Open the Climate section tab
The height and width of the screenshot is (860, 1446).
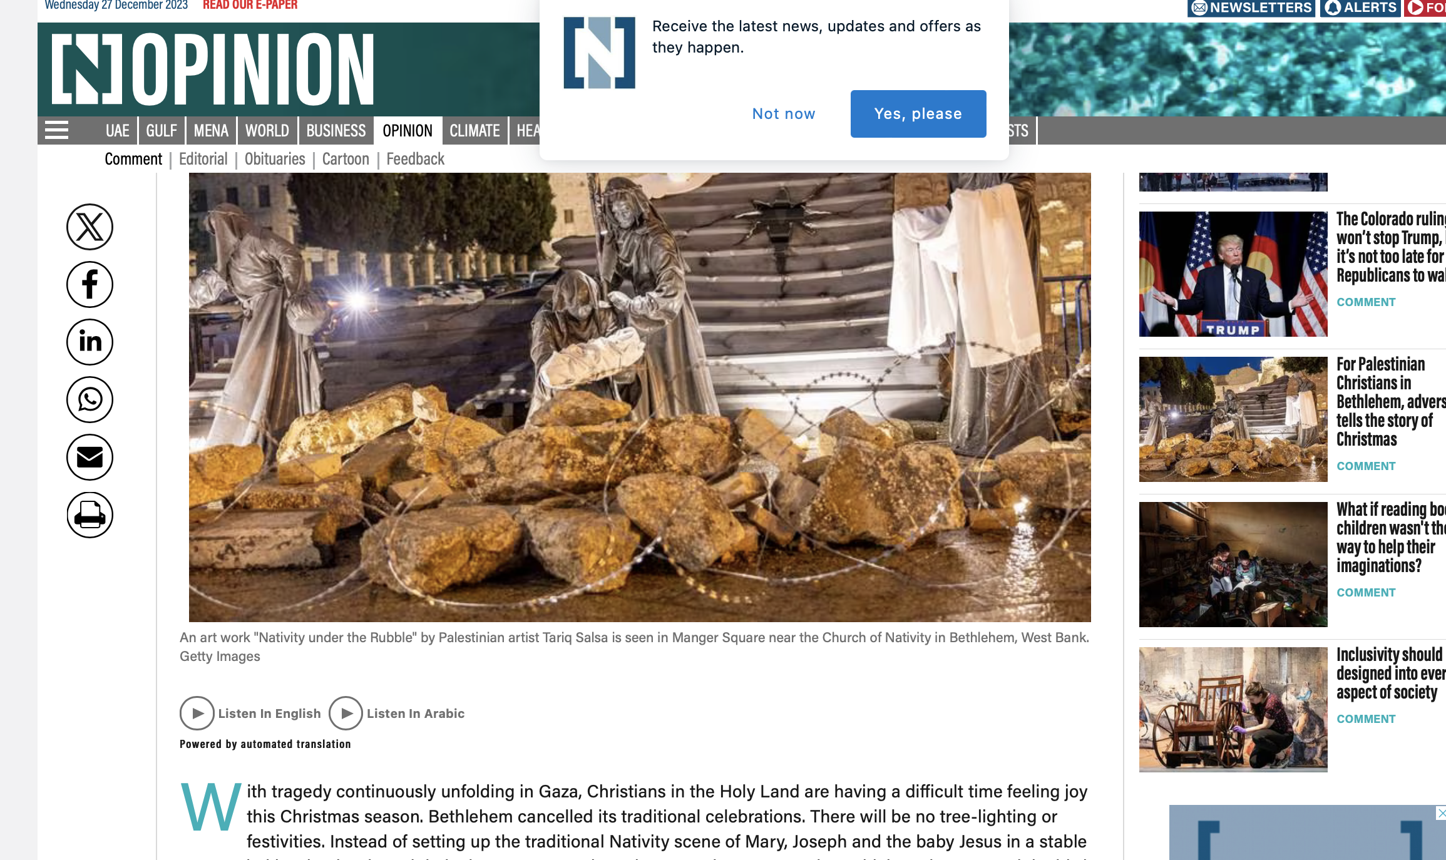point(474,130)
